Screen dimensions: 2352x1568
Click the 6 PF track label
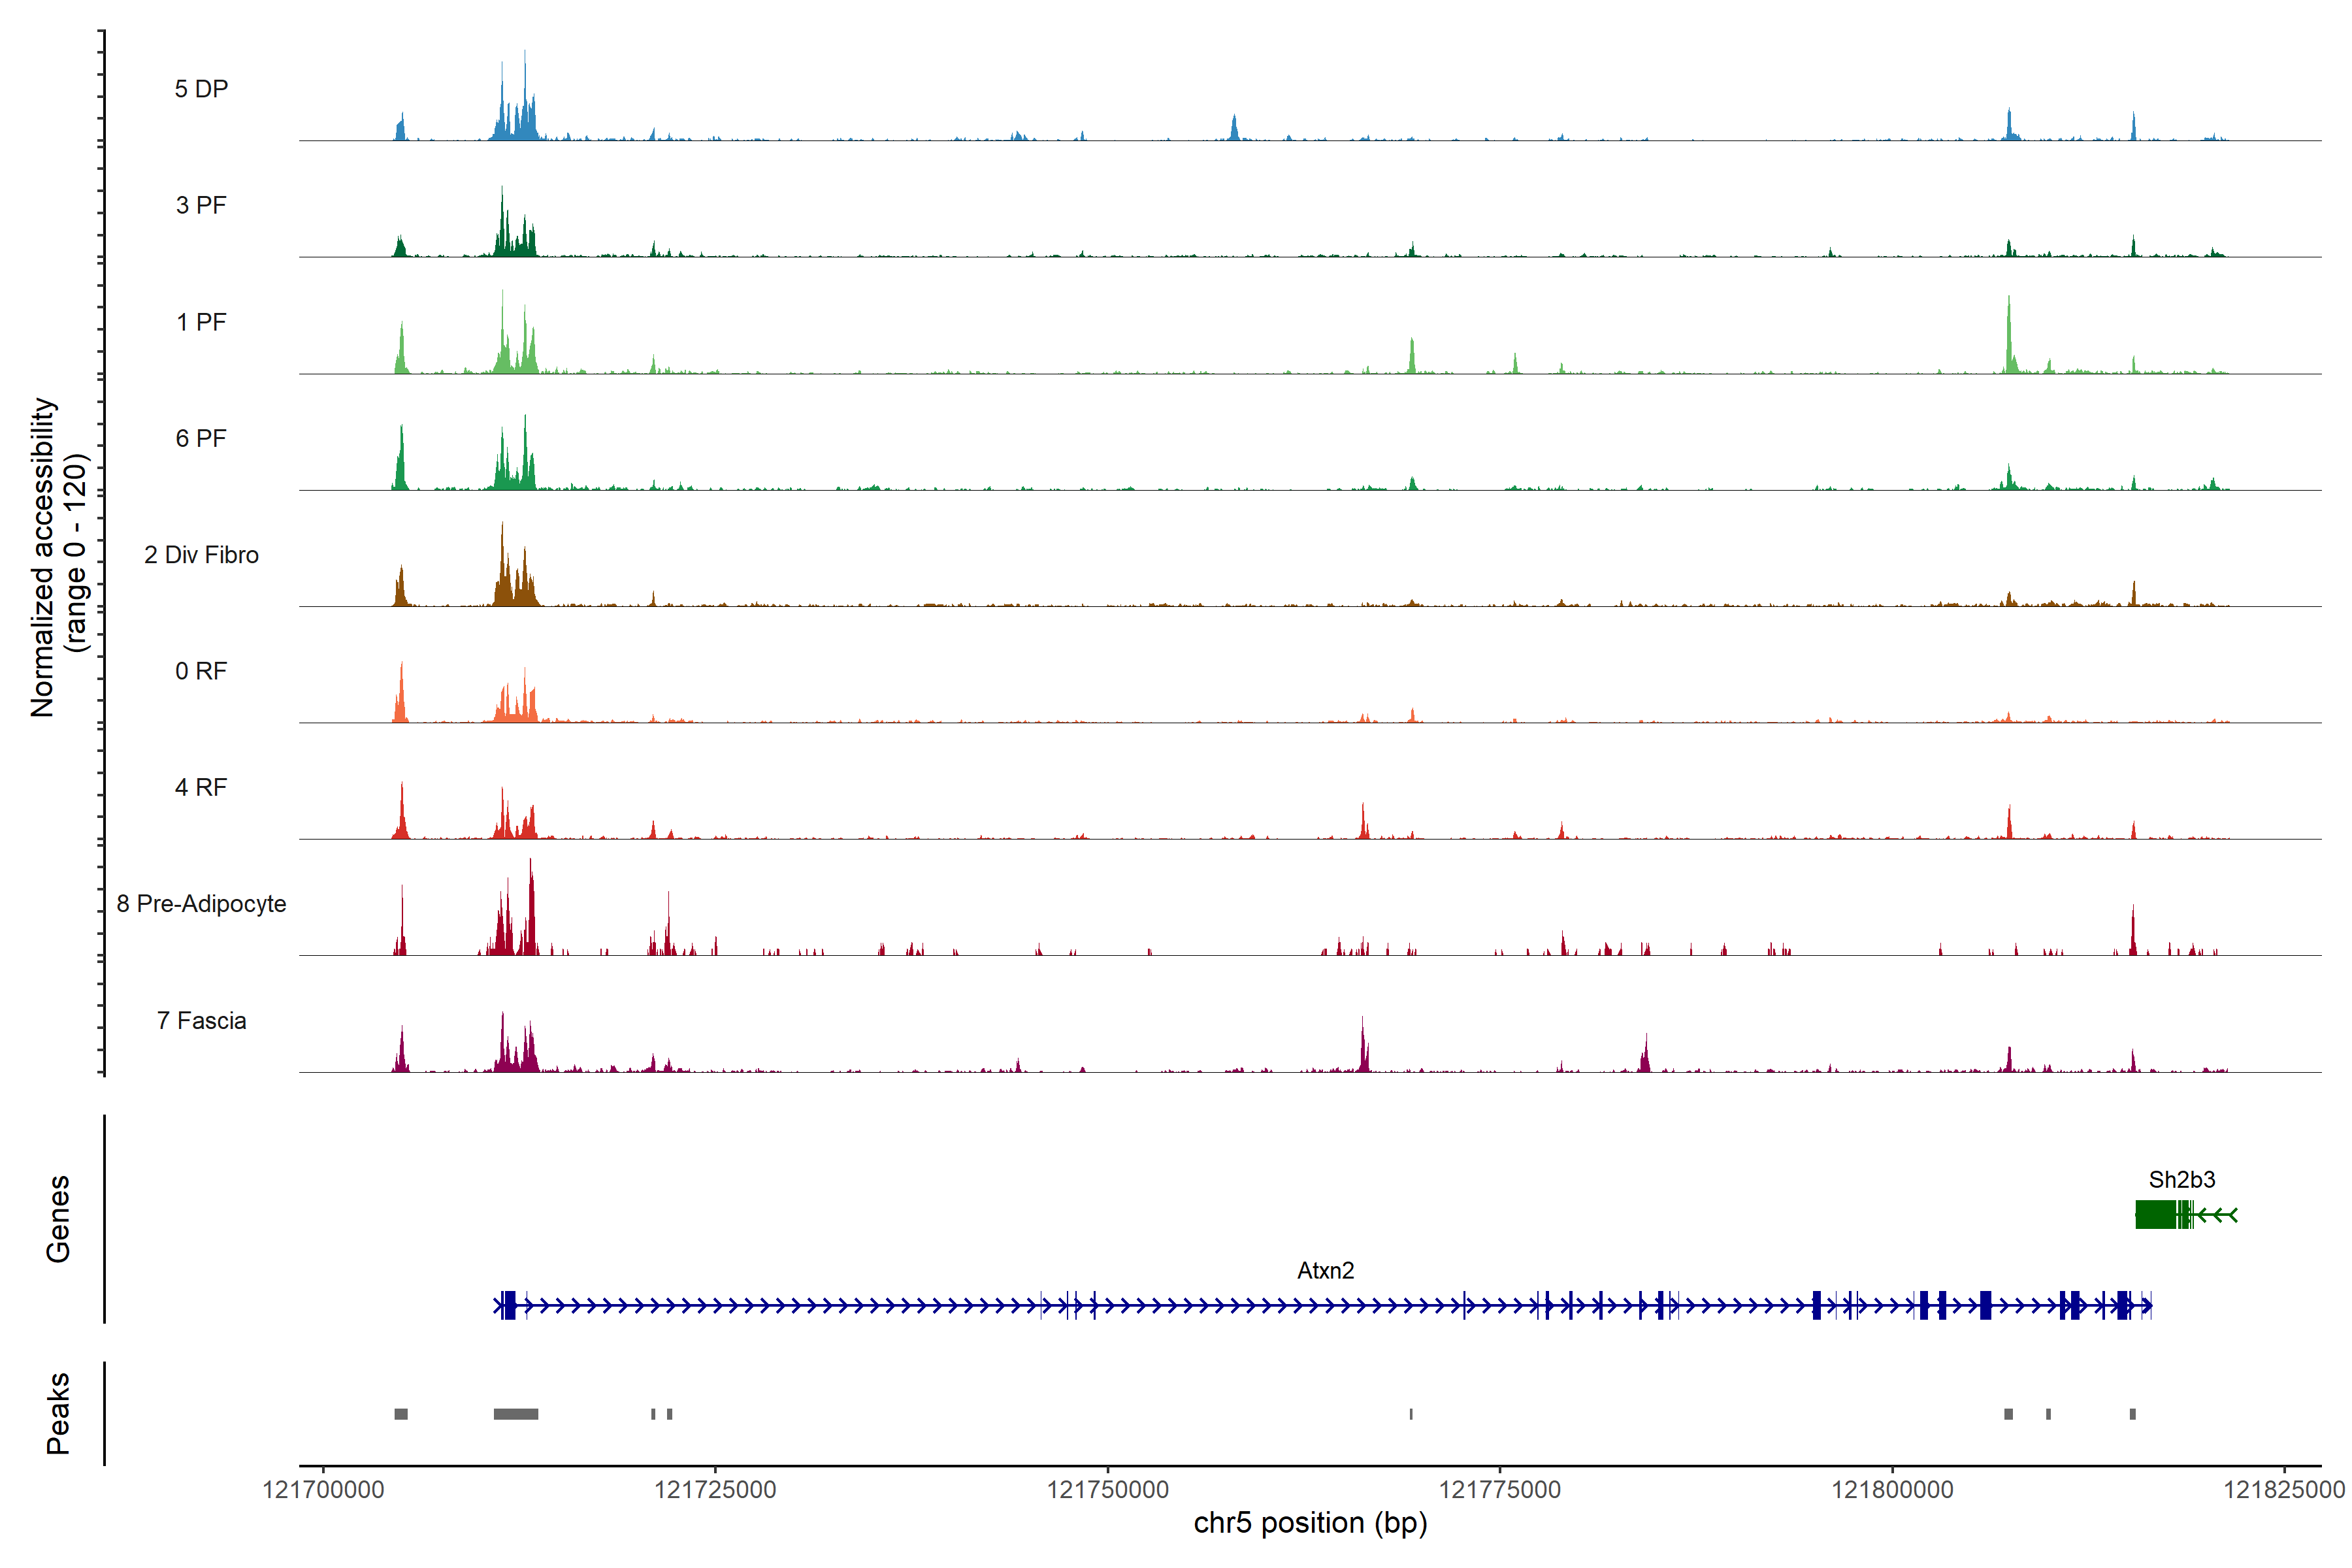click(x=201, y=438)
